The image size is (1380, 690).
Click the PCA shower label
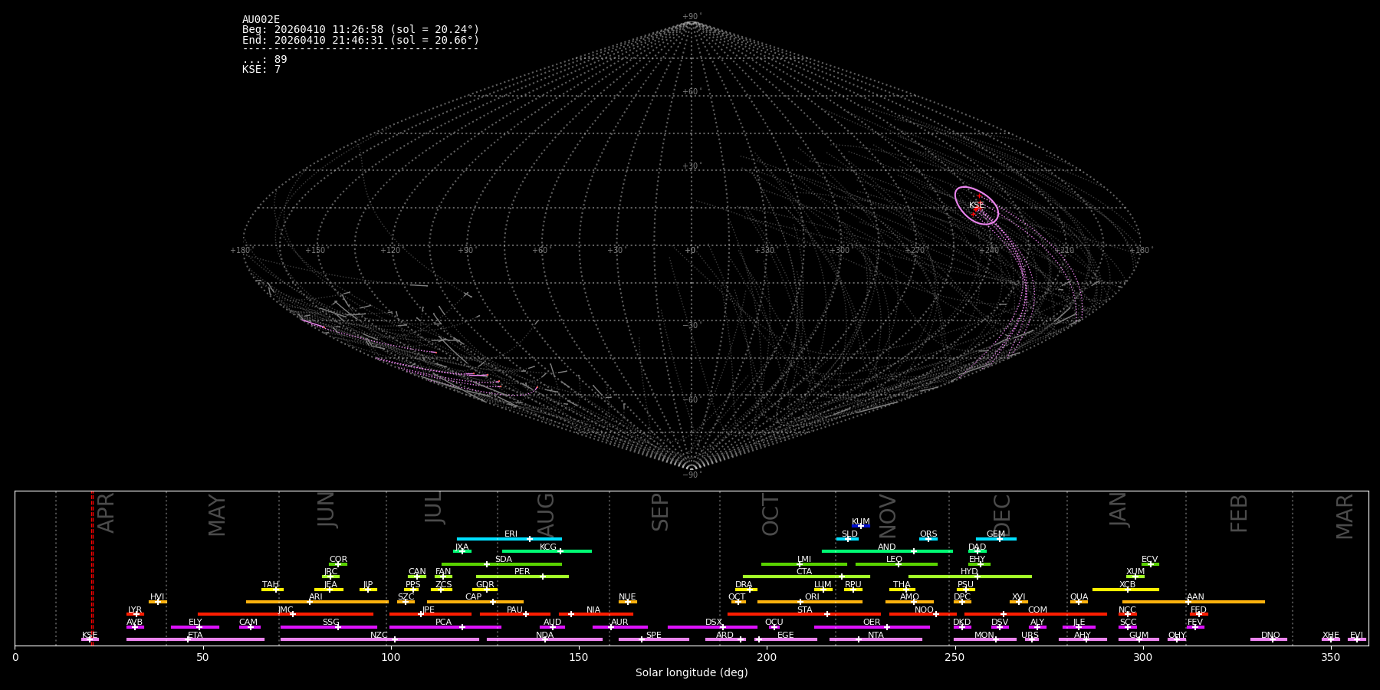[444, 623]
